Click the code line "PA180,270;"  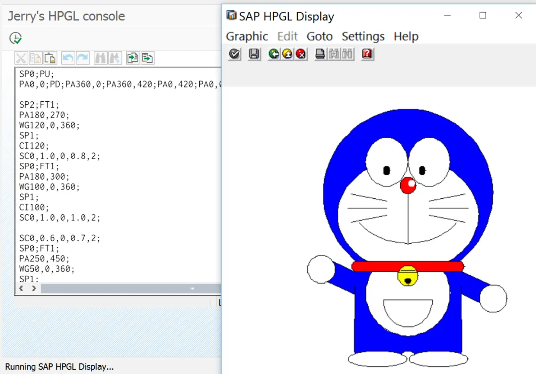(x=45, y=115)
